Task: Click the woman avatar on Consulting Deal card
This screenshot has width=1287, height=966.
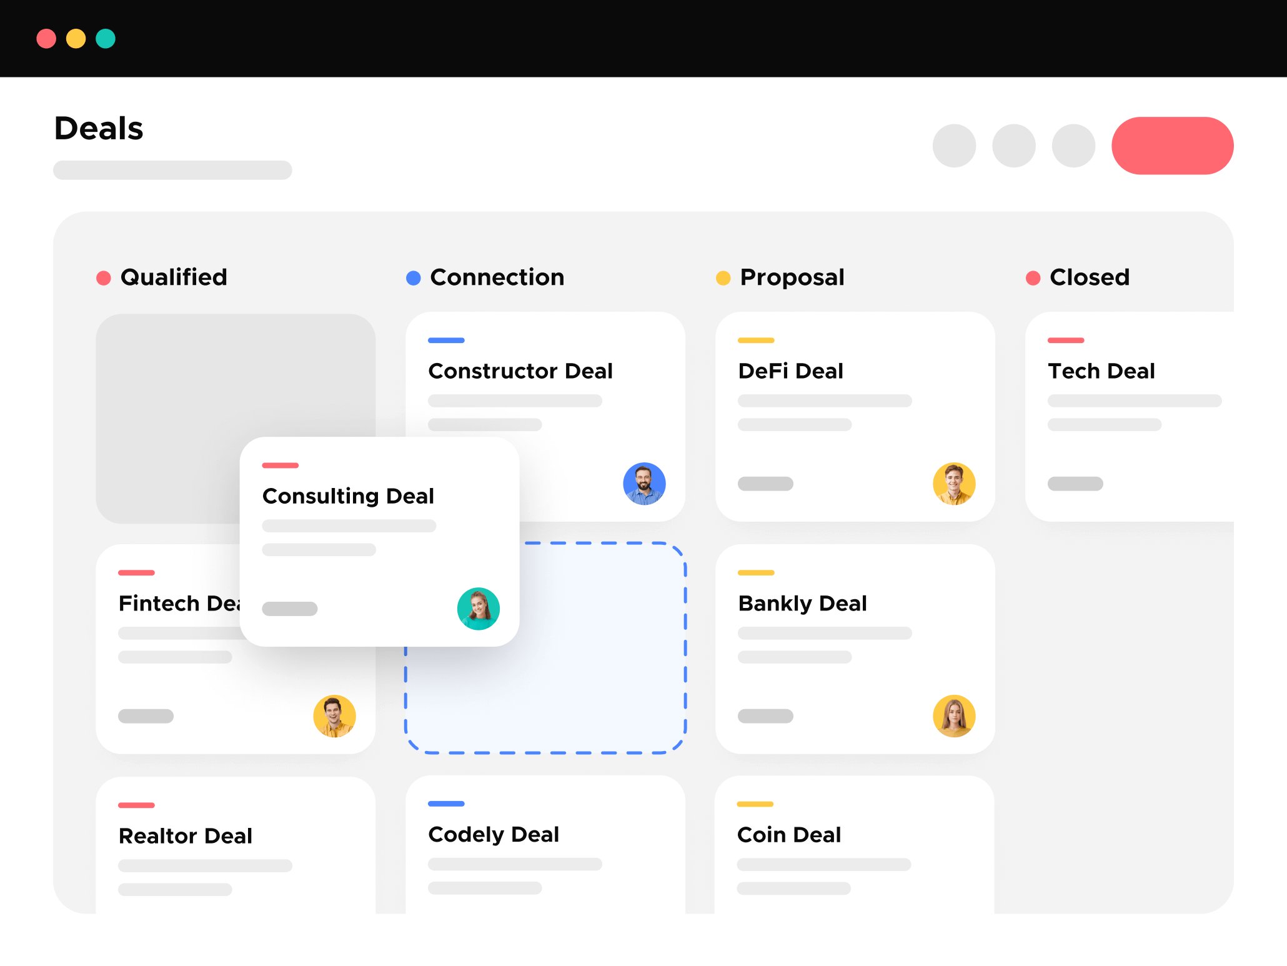Action: [478, 609]
